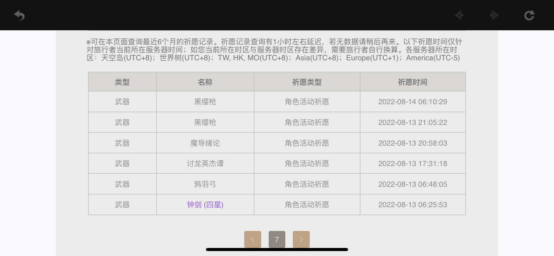Viewport: 554px width, 256px height.
Task: Tap the back arrow icon in the top bar
Action: [x=19, y=15]
